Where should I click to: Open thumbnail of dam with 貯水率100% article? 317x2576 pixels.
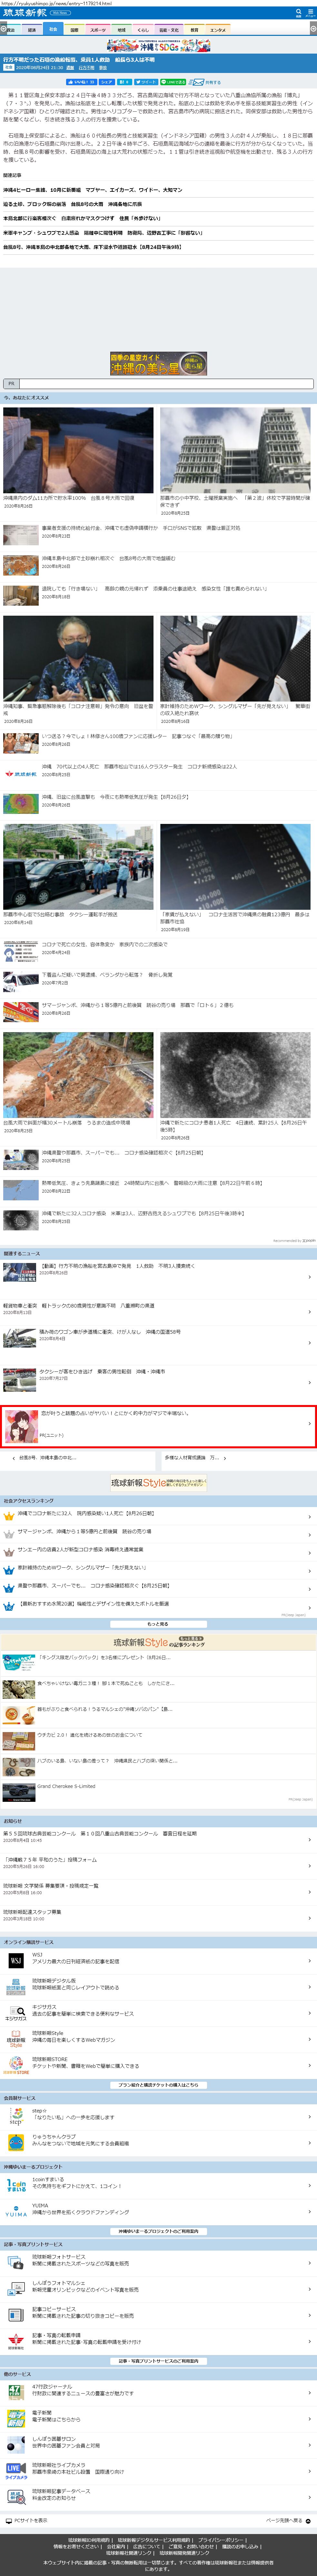(78, 450)
